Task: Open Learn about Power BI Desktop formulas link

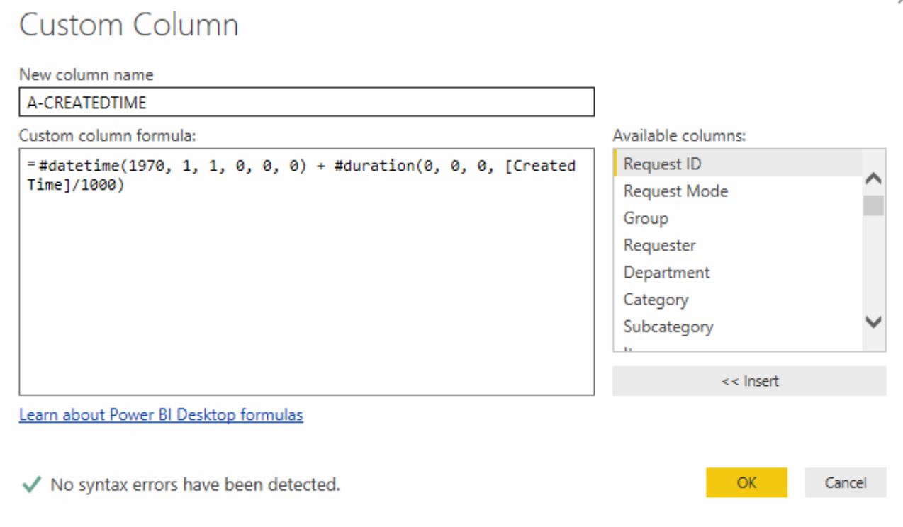Action: coord(161,414)
